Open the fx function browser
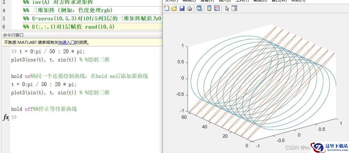 (x=6, y=117)
